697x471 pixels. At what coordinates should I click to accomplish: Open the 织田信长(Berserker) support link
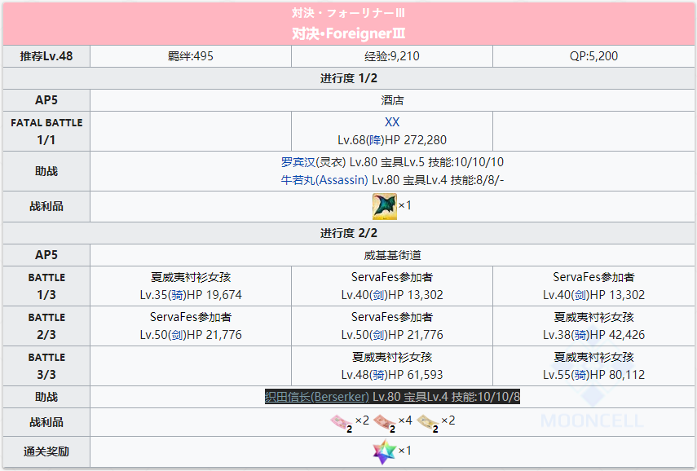point(317,397)
